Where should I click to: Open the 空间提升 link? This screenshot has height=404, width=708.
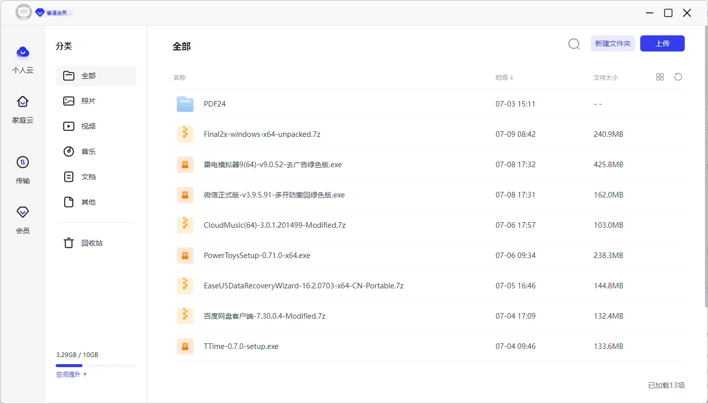(69, 374)
